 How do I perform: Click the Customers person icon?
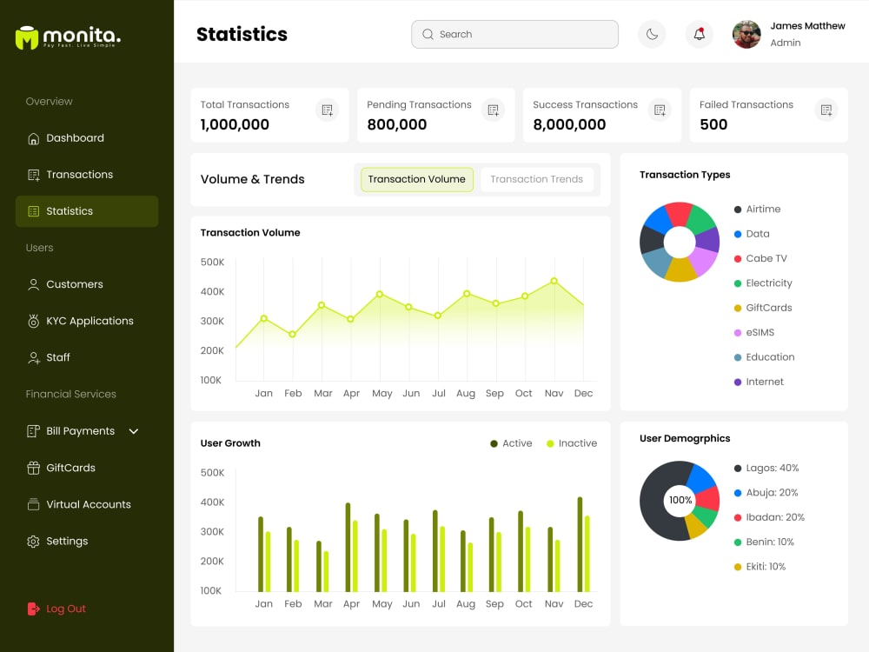pos(33,284)
